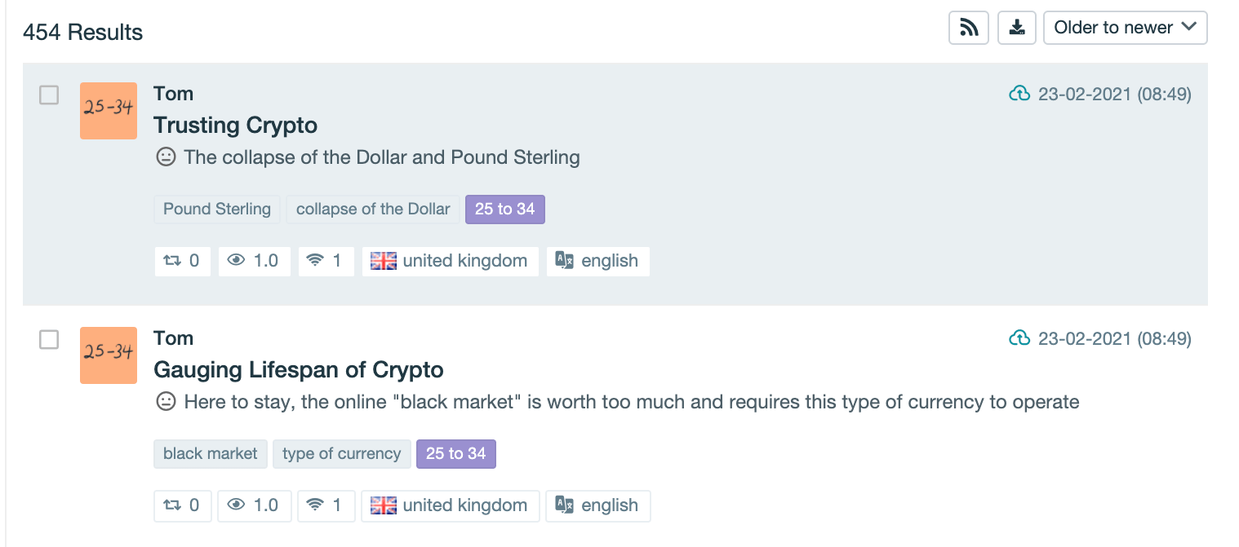The width and height of the screenshot is (1239, 547).
Task: Click the cloud upload icon beside first result date
Action: pyautogui.click(x=1019, y=95)
